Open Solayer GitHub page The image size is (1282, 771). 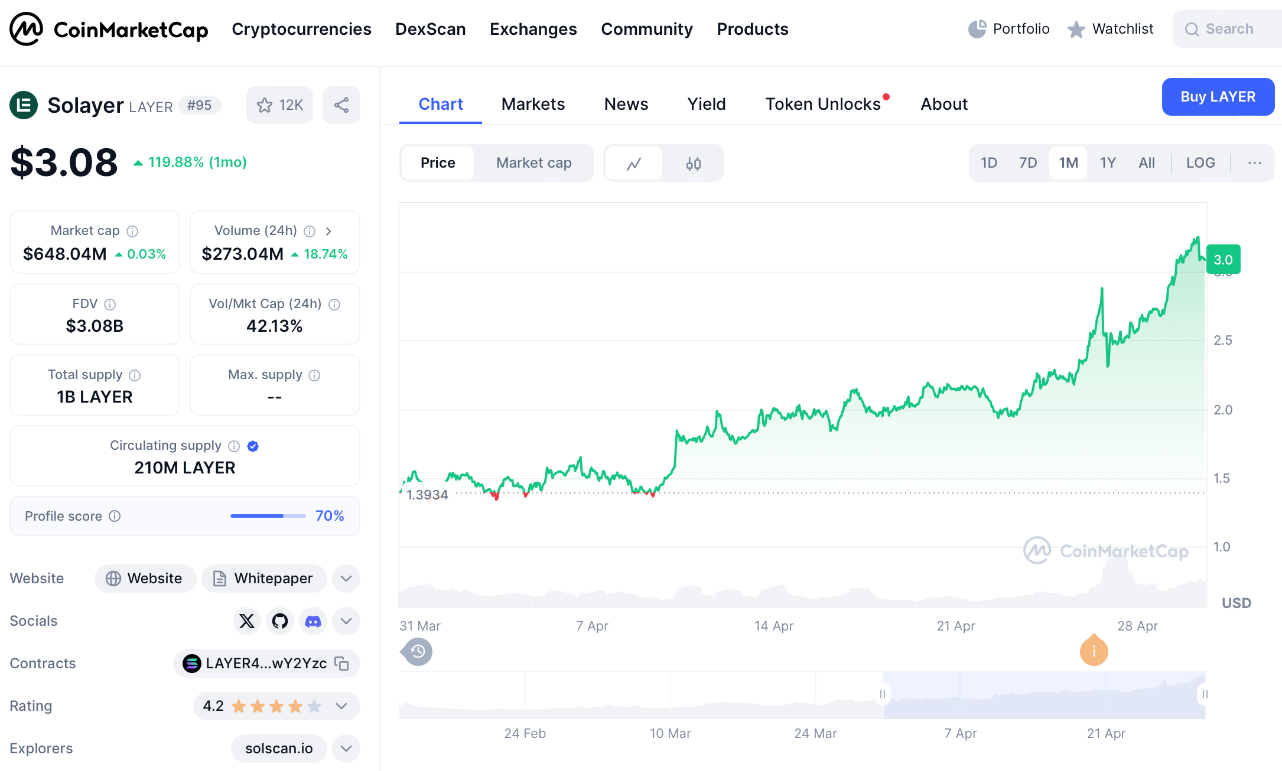280,621
